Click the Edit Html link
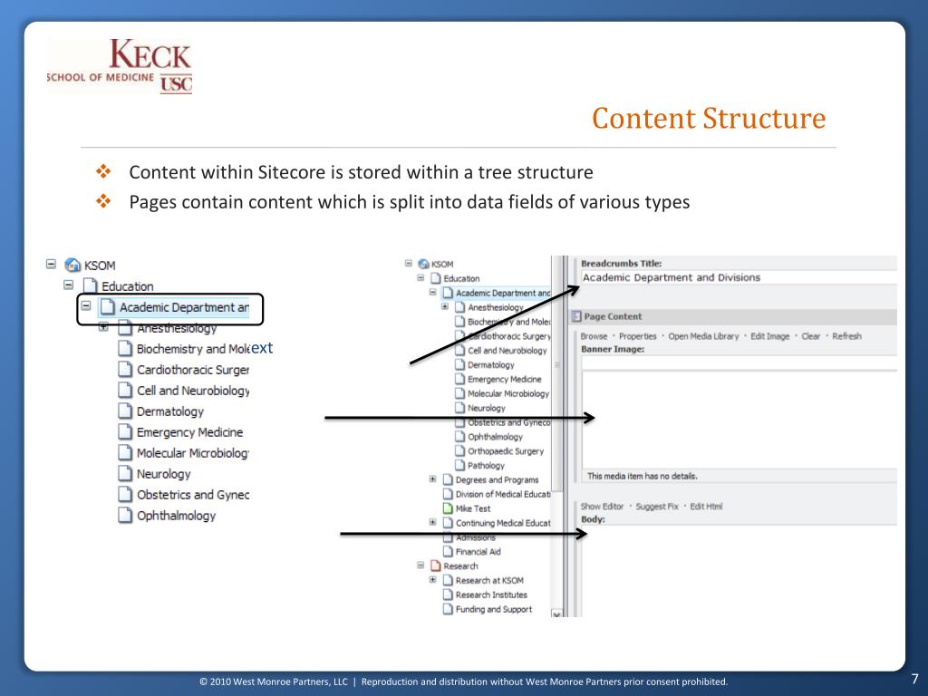The width and height of the screenshot is (928, 696). click(706, 507)
